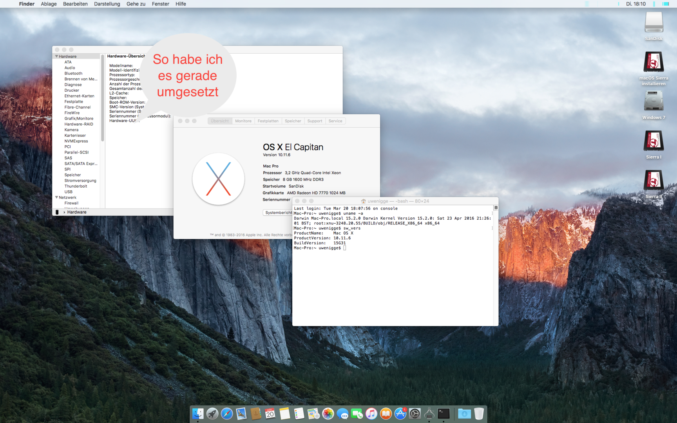Click the menu bar clock showing Di. 18:10

636,4
